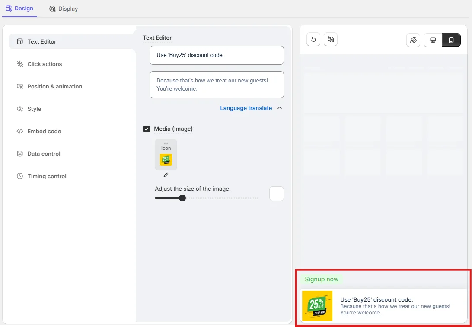Click the undo/reset preview icon
Viewport: 472px width, 327px height.
[313, 40]
